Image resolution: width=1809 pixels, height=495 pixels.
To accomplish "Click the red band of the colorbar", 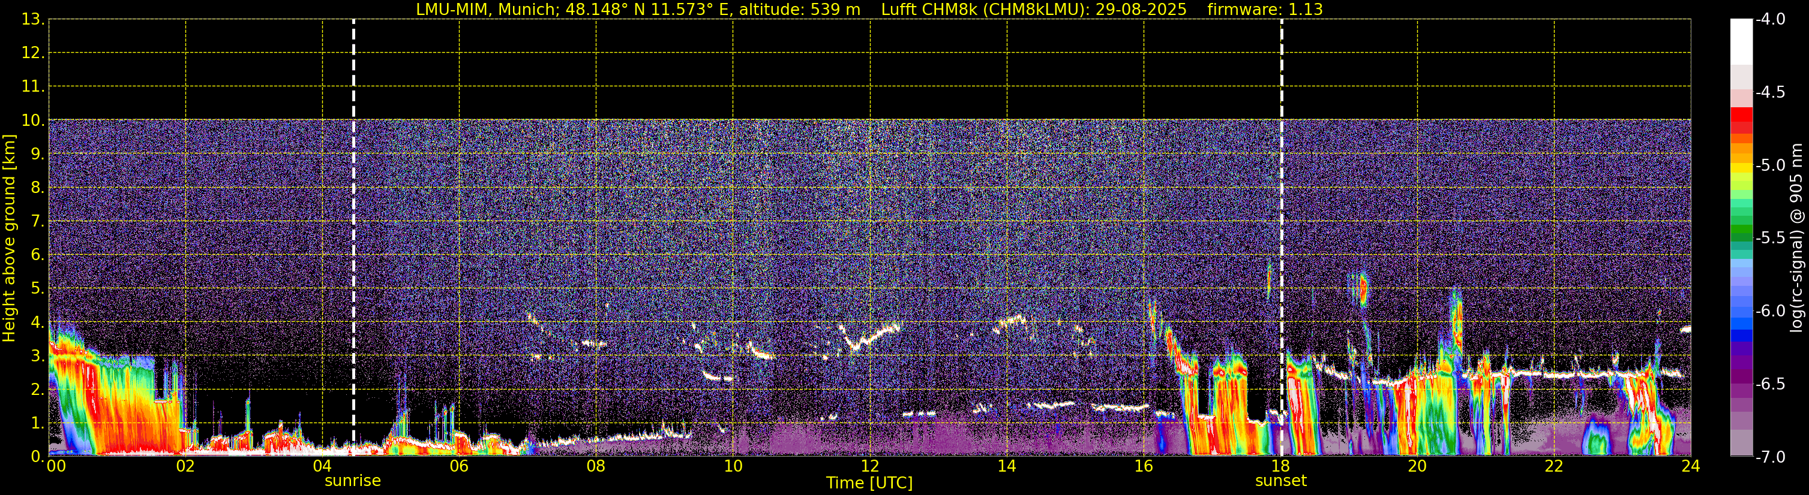I will [1742, 116].
